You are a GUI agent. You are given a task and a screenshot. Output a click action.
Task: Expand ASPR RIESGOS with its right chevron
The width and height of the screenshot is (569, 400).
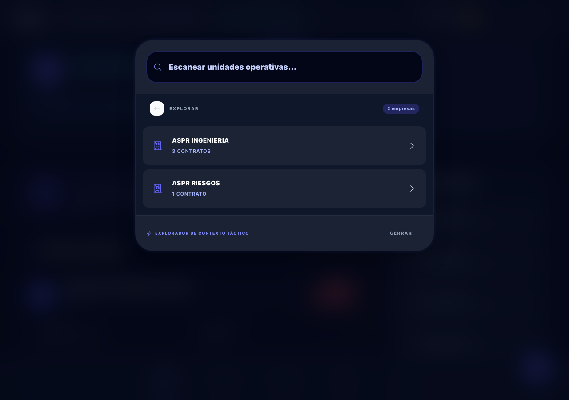pyautogui.click(x=412, y=188)
